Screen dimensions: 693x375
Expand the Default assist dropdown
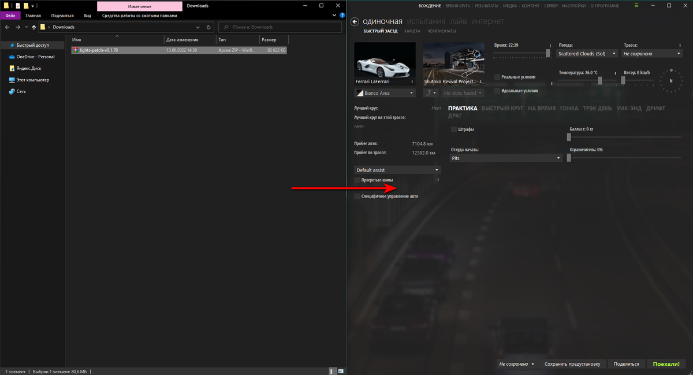pyautogui.click(x=397, y=170)
